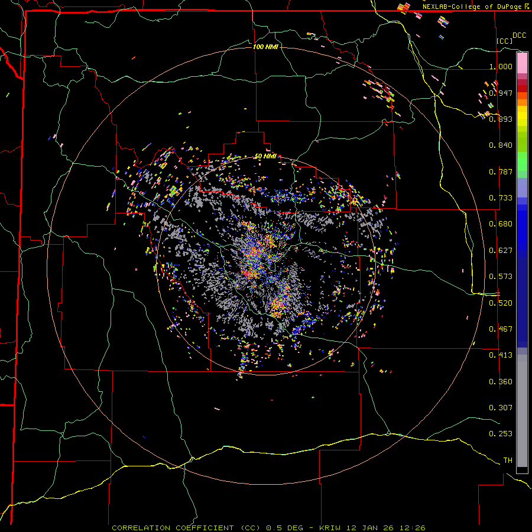Click the 0.360 scale value
Image resolution: width=532 pixels, height=532 pixels.
[x=501, y=382]
